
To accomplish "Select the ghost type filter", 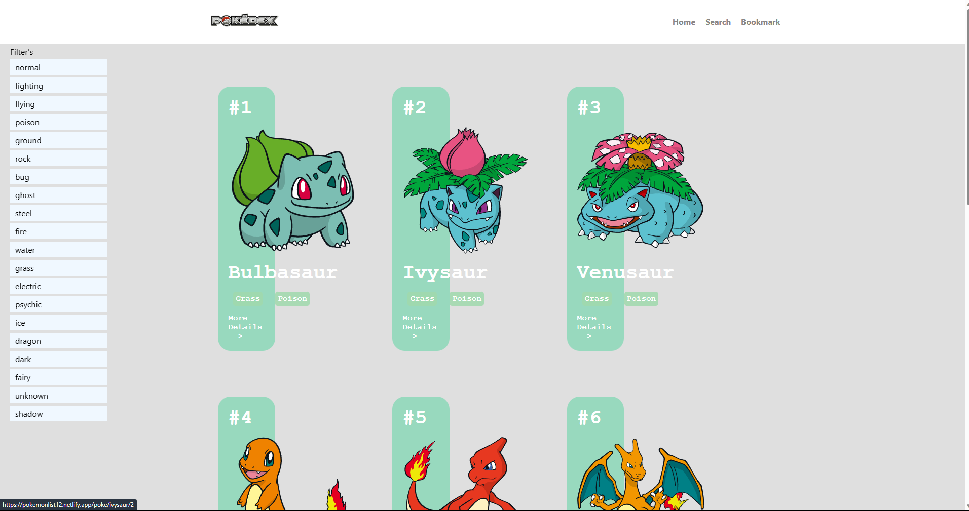I will pos(58,195).
